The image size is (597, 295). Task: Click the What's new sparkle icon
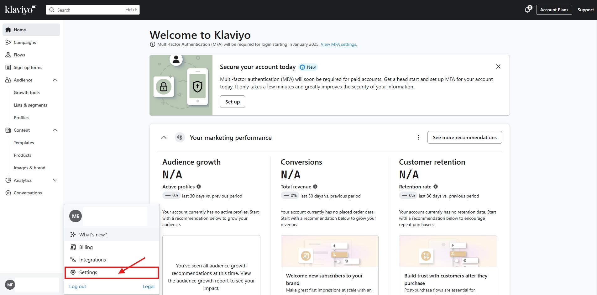click(73, 234)
